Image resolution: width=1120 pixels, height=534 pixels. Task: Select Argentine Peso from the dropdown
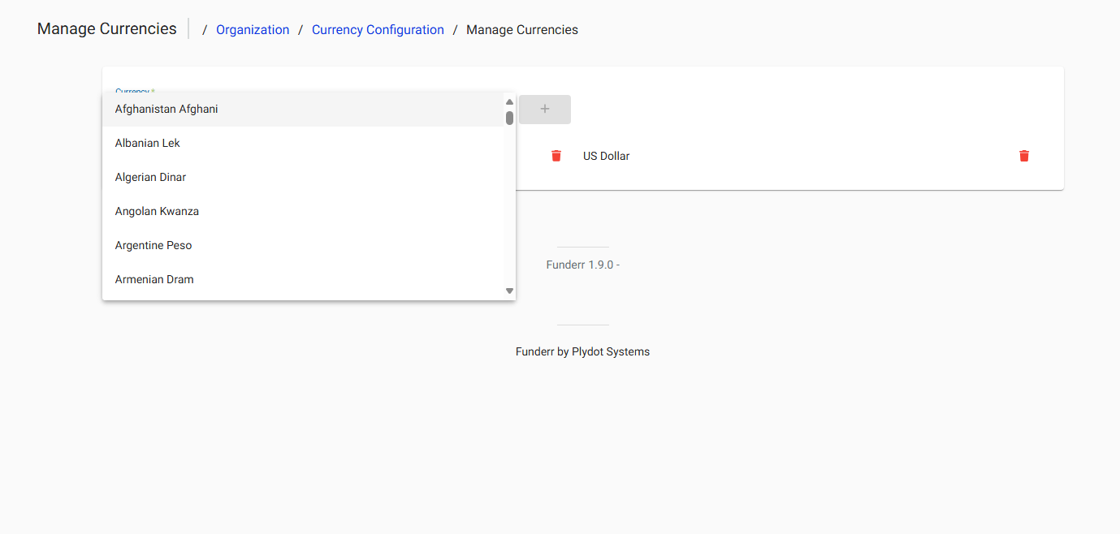pyautogui.click(x=153, y=245)
